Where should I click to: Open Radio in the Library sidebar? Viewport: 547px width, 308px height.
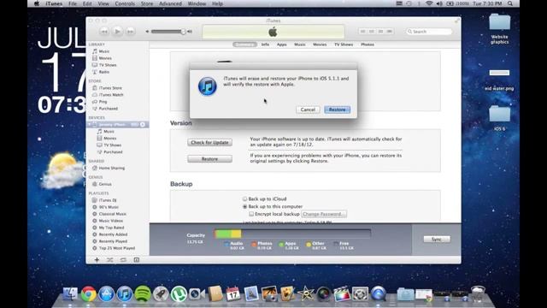coord(104,72)
